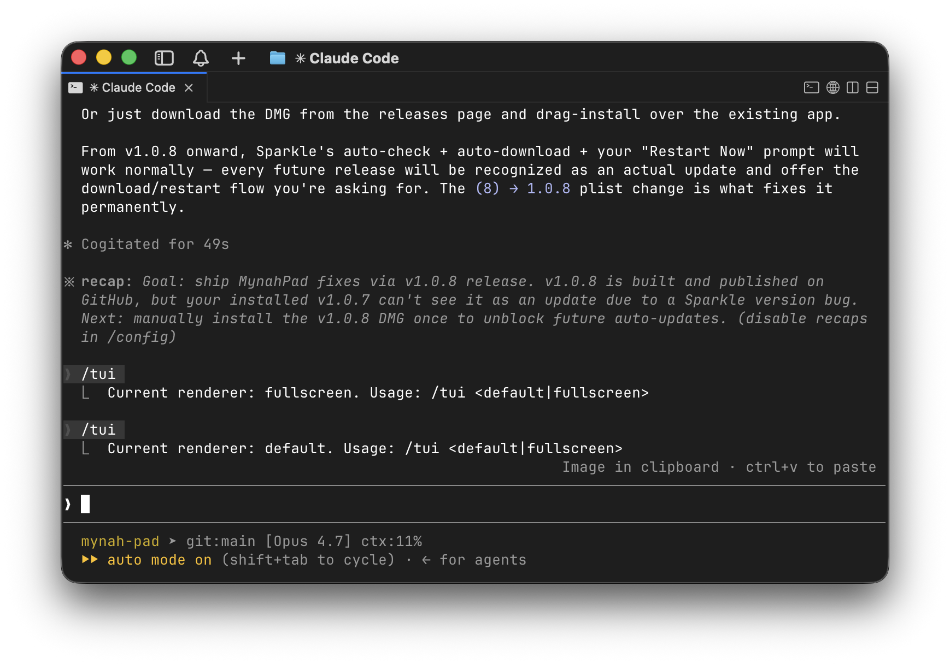950x664 pixels.
Task: Split pane vertically icon
Action: pos(852,87)
